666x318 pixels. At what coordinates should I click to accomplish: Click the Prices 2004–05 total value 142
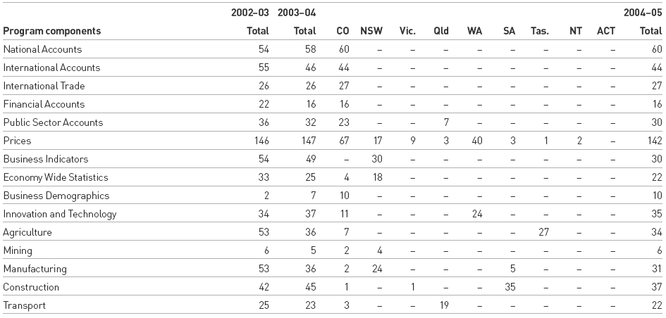(x=653, y=141)
